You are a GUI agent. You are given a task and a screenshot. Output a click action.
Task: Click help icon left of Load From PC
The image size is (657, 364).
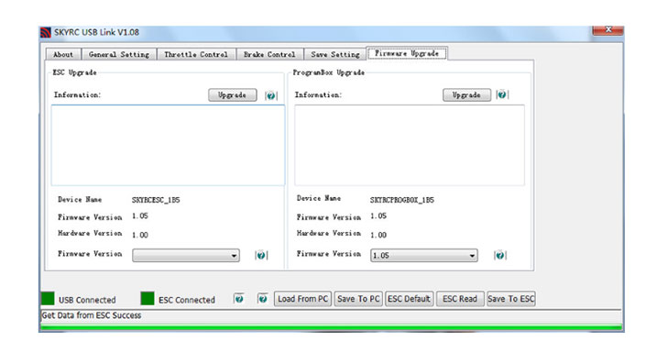(x=263, y=299)
